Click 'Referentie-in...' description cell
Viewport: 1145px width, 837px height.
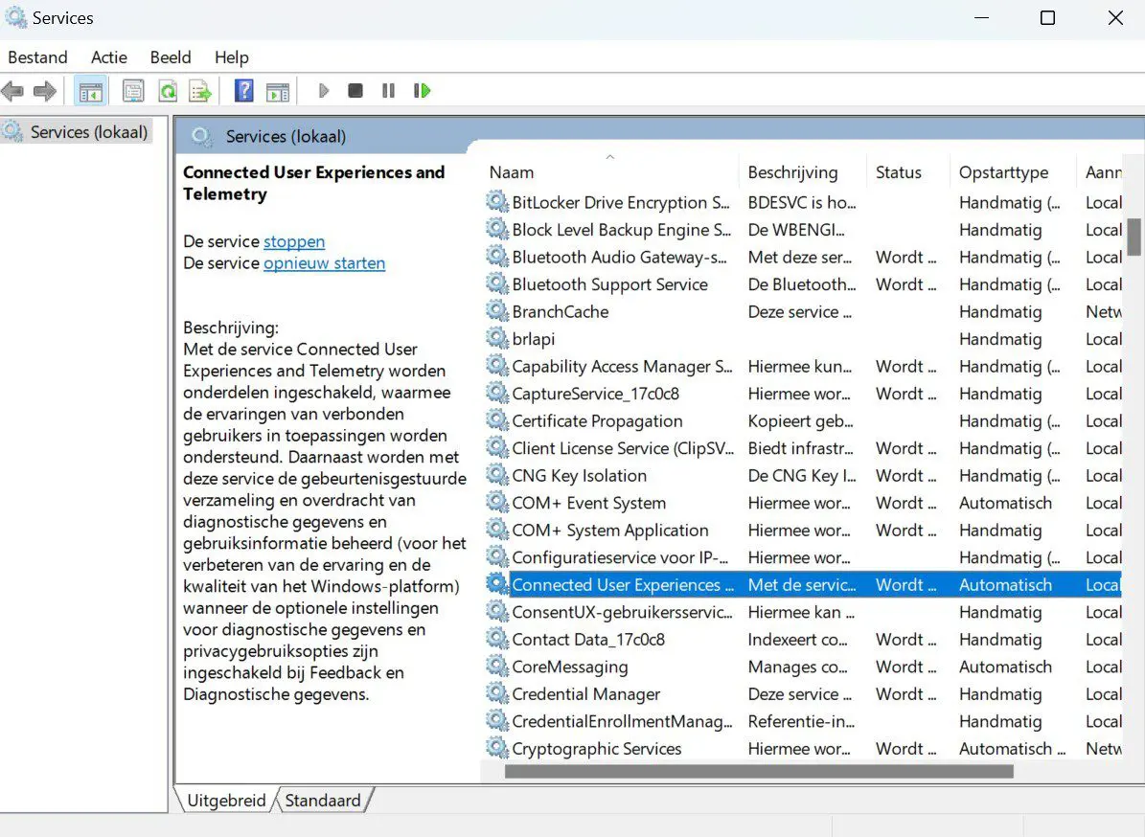[x=801, y=721]
